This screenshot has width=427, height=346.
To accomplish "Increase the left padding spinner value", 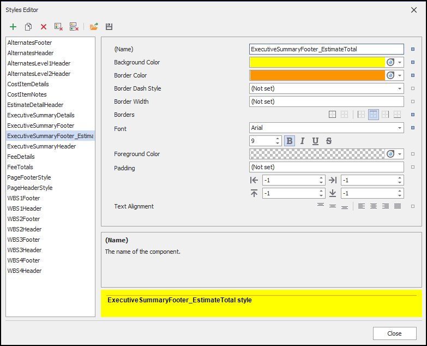I will [321, 178].
